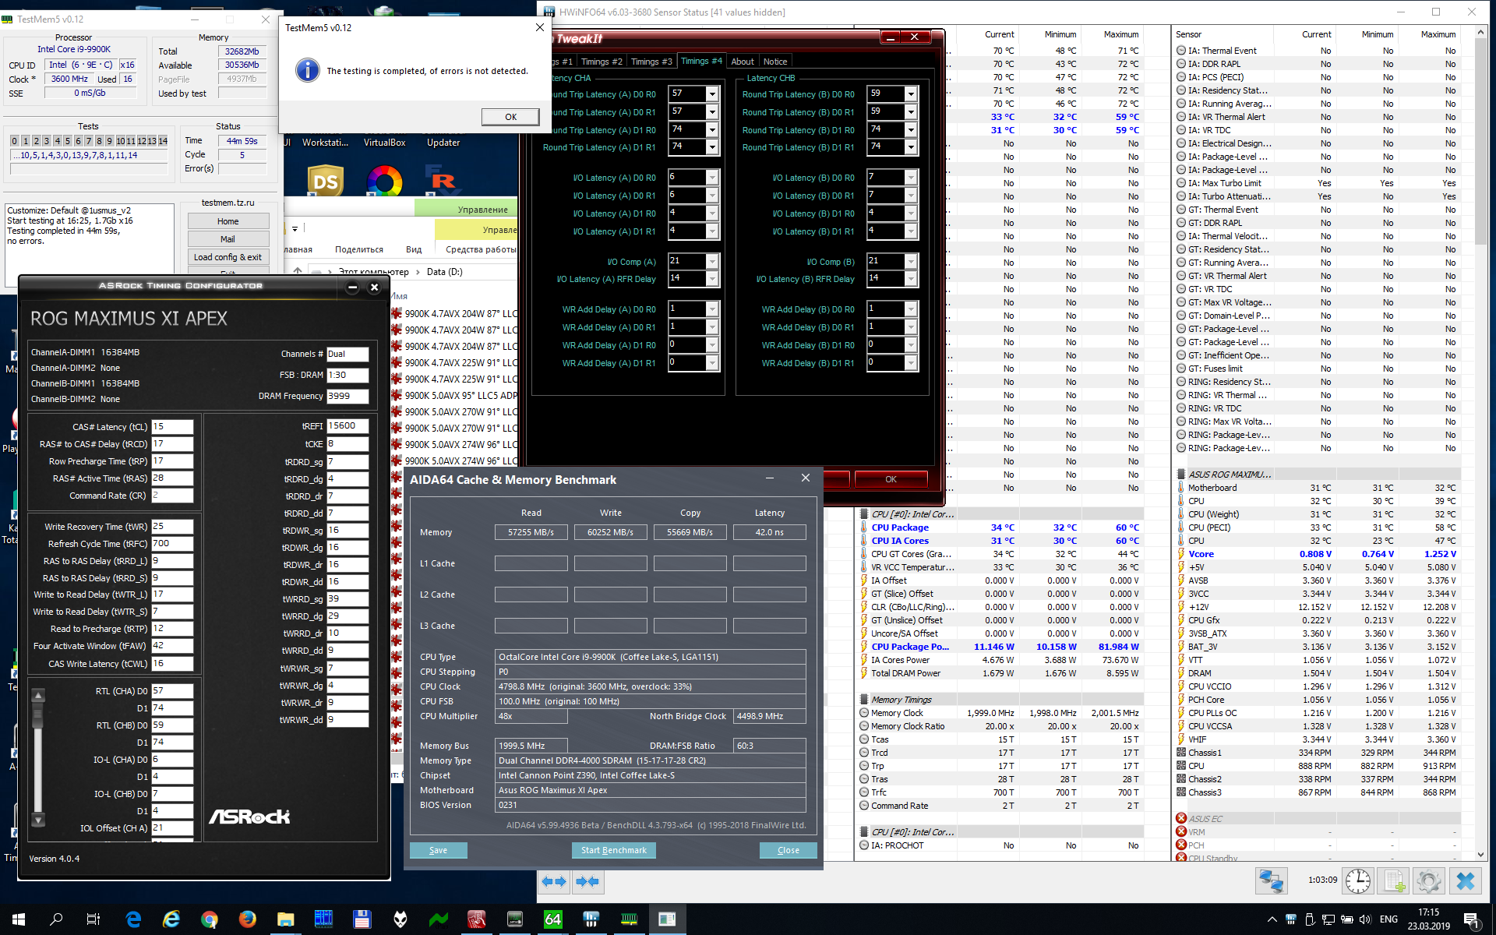The width and height of the screenshot is (1496, 935).
Task: Click HWiNFO collapse inward arrows icon
Action: pyautogui.click(x=587, y=881)
